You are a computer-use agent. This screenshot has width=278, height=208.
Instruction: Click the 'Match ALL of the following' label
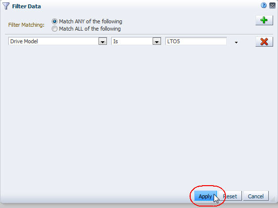(90, 29)
